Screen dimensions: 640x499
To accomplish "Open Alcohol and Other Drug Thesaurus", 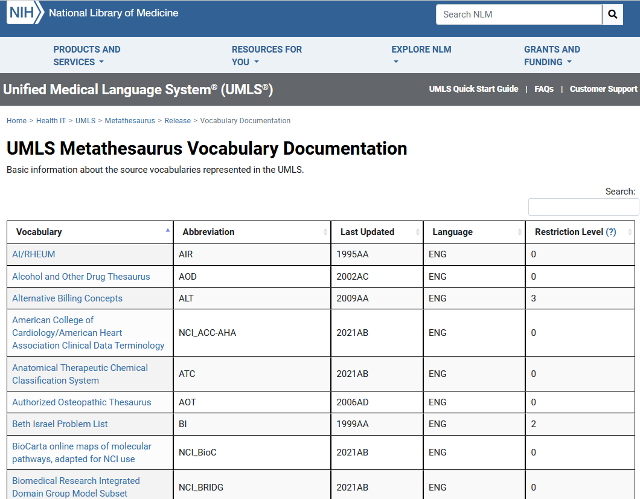I will click(x=81, y=277).
